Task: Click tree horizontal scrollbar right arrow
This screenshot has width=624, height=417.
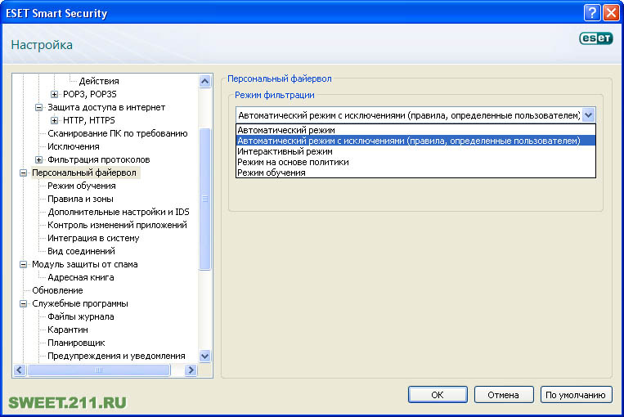Action: click(x=191, y=370)
